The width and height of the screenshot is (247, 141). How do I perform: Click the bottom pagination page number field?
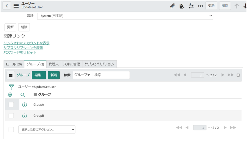[200, 128]
